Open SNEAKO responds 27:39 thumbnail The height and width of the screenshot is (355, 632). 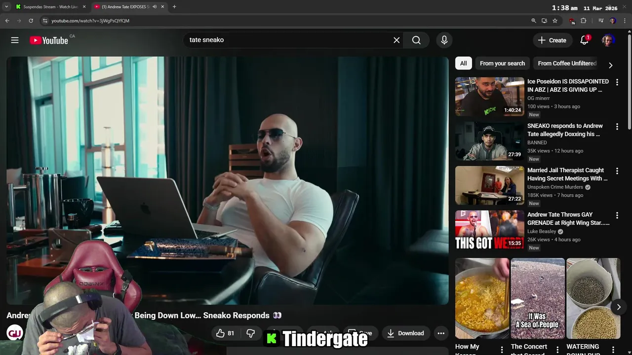[x=490, y=141]
